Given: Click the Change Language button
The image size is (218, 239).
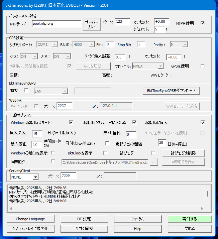Looking at the screenshot, I should pos(30,219).
